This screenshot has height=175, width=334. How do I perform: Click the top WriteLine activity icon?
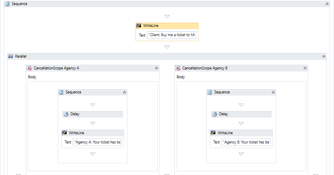click(139, 26)
